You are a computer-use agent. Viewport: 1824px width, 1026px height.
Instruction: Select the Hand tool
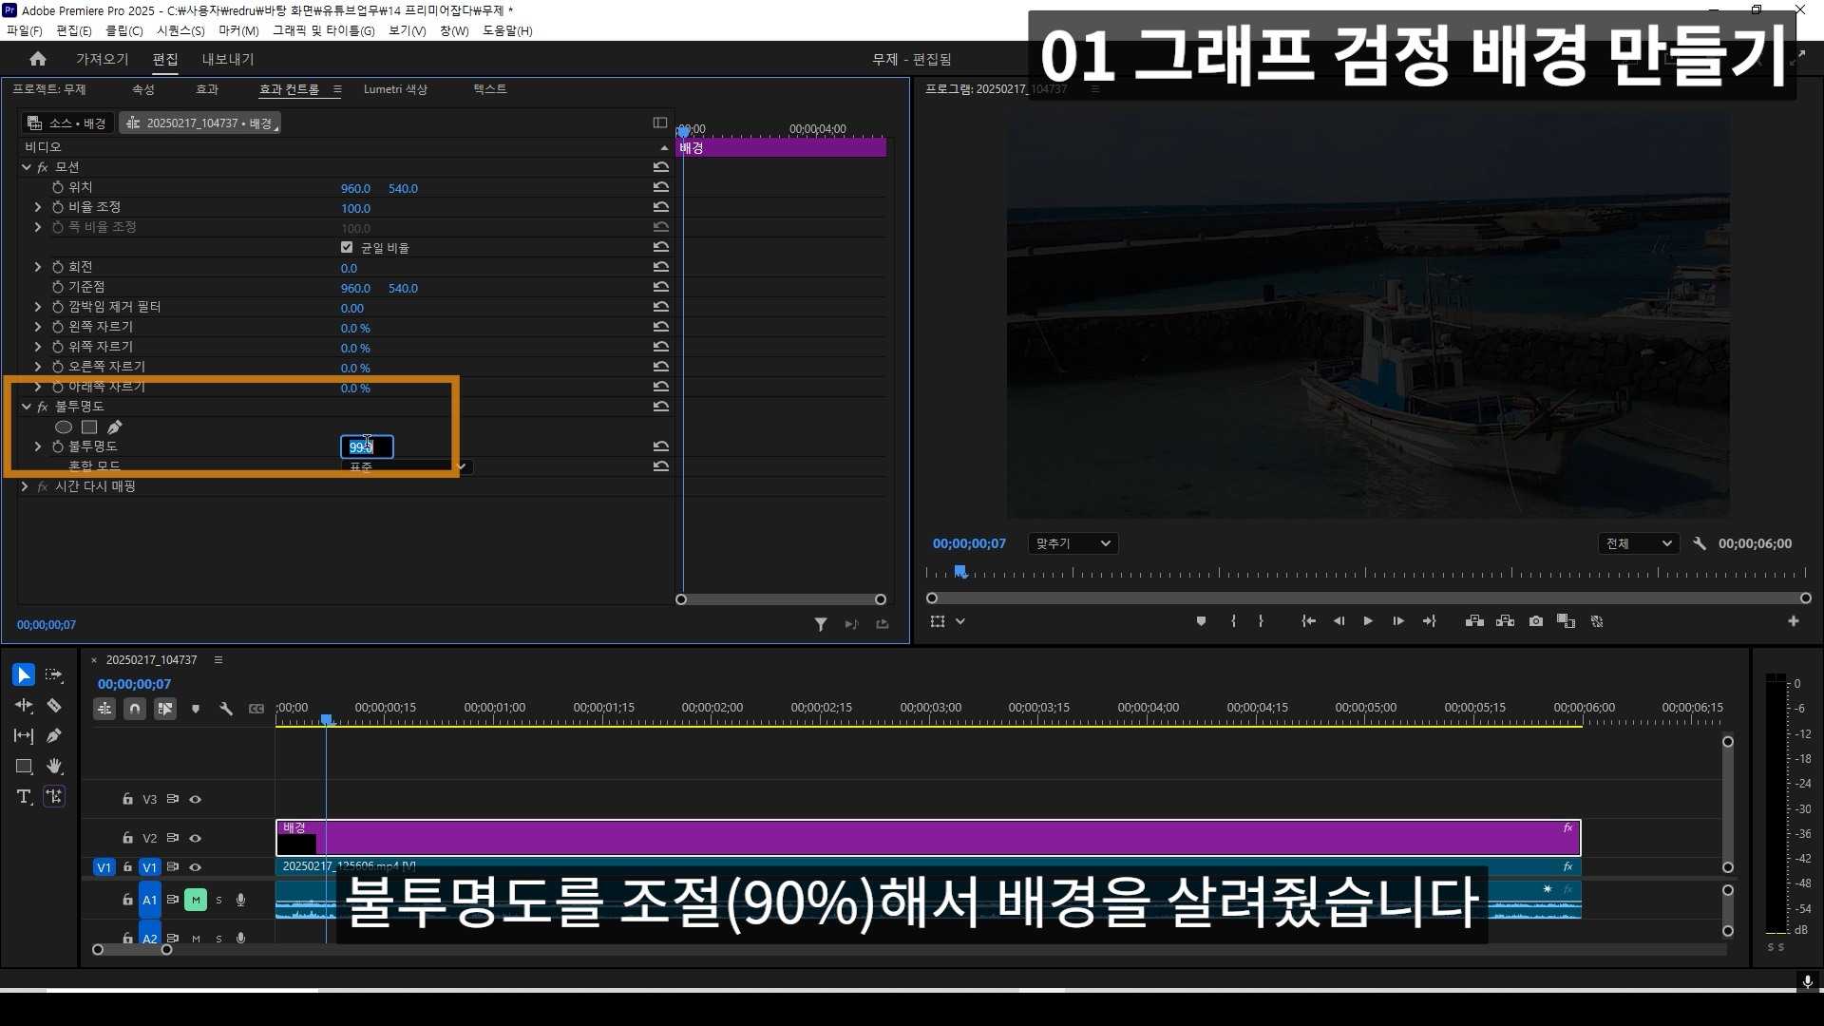(x=54, y=766)
